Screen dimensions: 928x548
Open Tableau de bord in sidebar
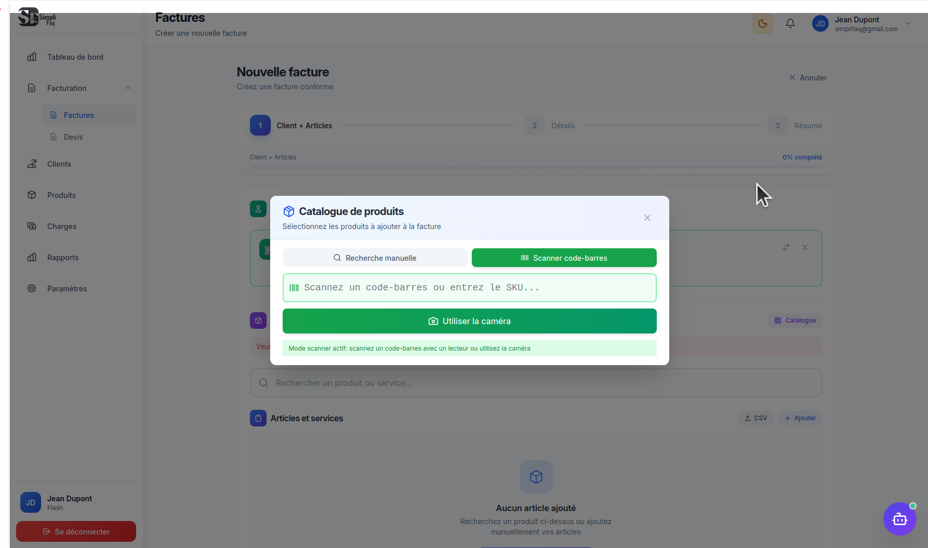point(75,57)
